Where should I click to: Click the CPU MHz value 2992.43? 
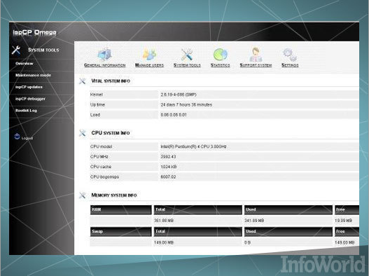168,157
